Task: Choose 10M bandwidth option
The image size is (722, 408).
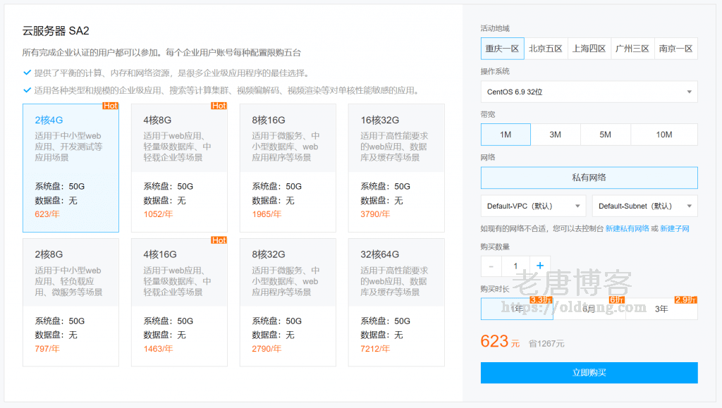Action: tap(663, 135)
